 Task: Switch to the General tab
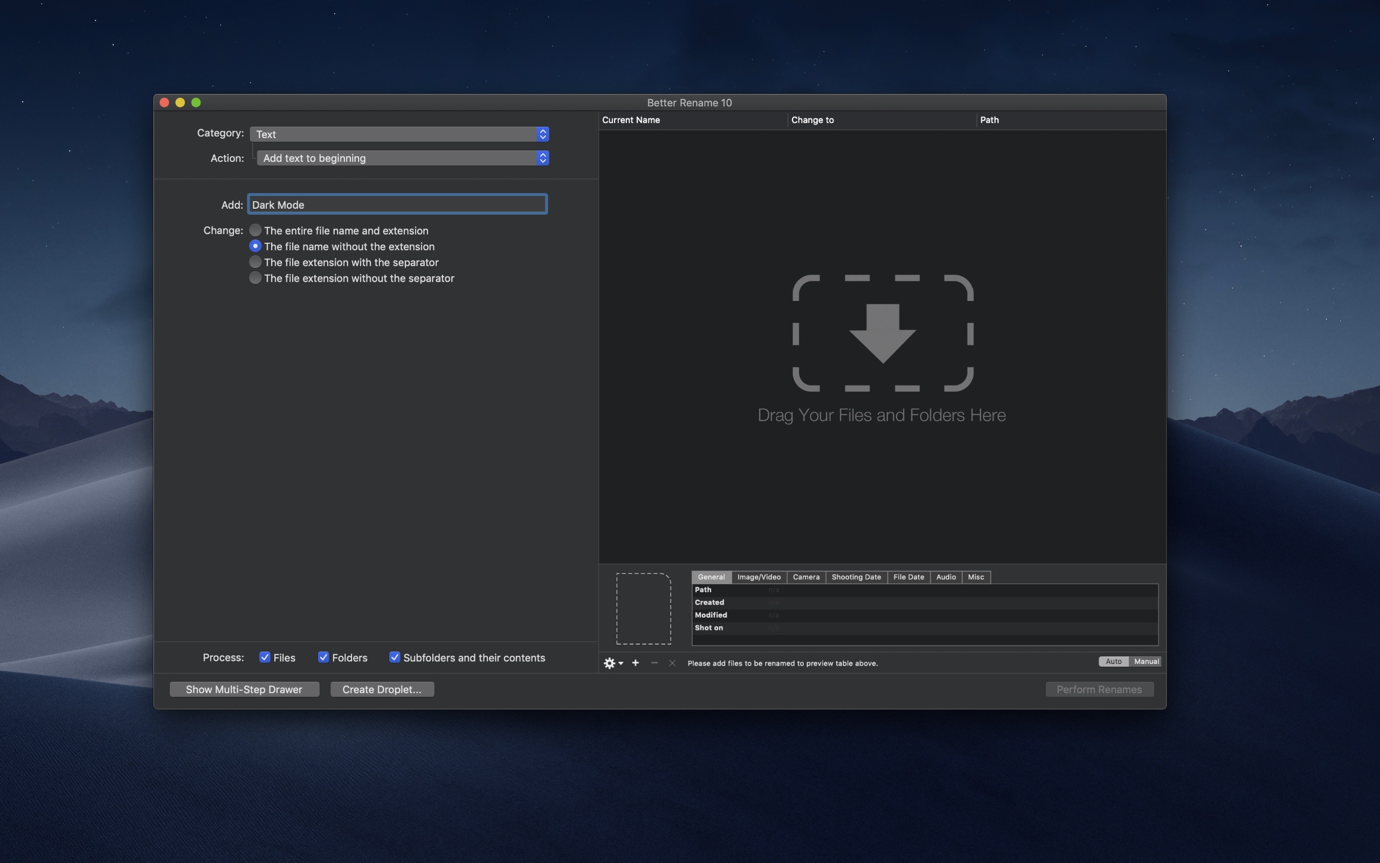tap(711, 577)
